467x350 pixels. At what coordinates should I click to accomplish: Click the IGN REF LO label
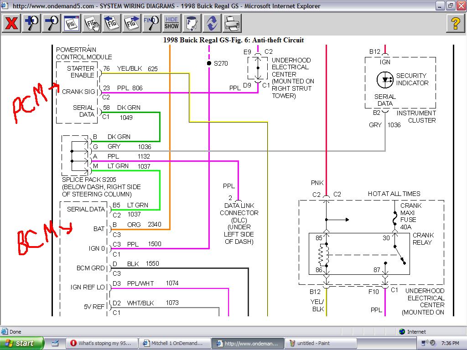(x=88, y=287)
